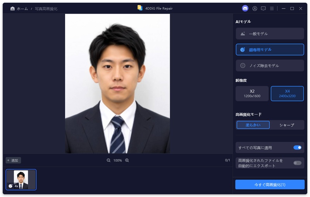Select 柔らかい enhancement mode
This screenshot has width=310, height=197.
coord(253,125)
